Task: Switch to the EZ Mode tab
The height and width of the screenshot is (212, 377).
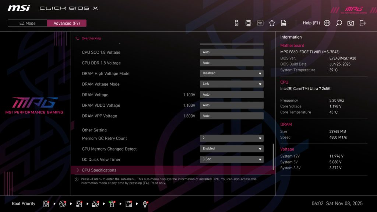Action: [x=27, y=23]
